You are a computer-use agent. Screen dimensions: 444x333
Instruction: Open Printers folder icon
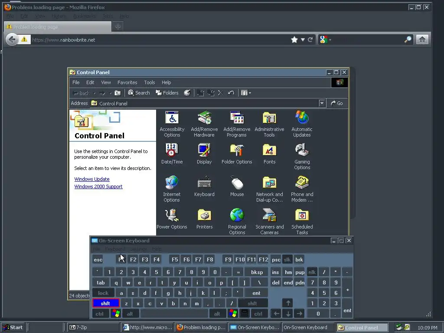tap(205, 219)
